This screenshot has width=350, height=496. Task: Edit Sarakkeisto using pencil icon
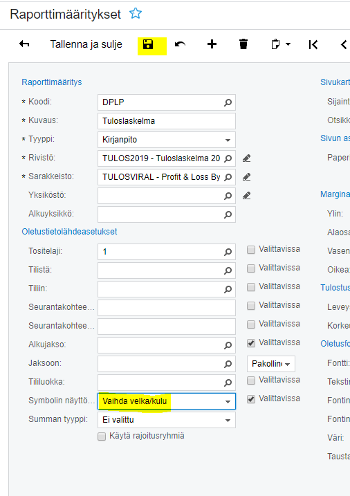coord(247,177)
